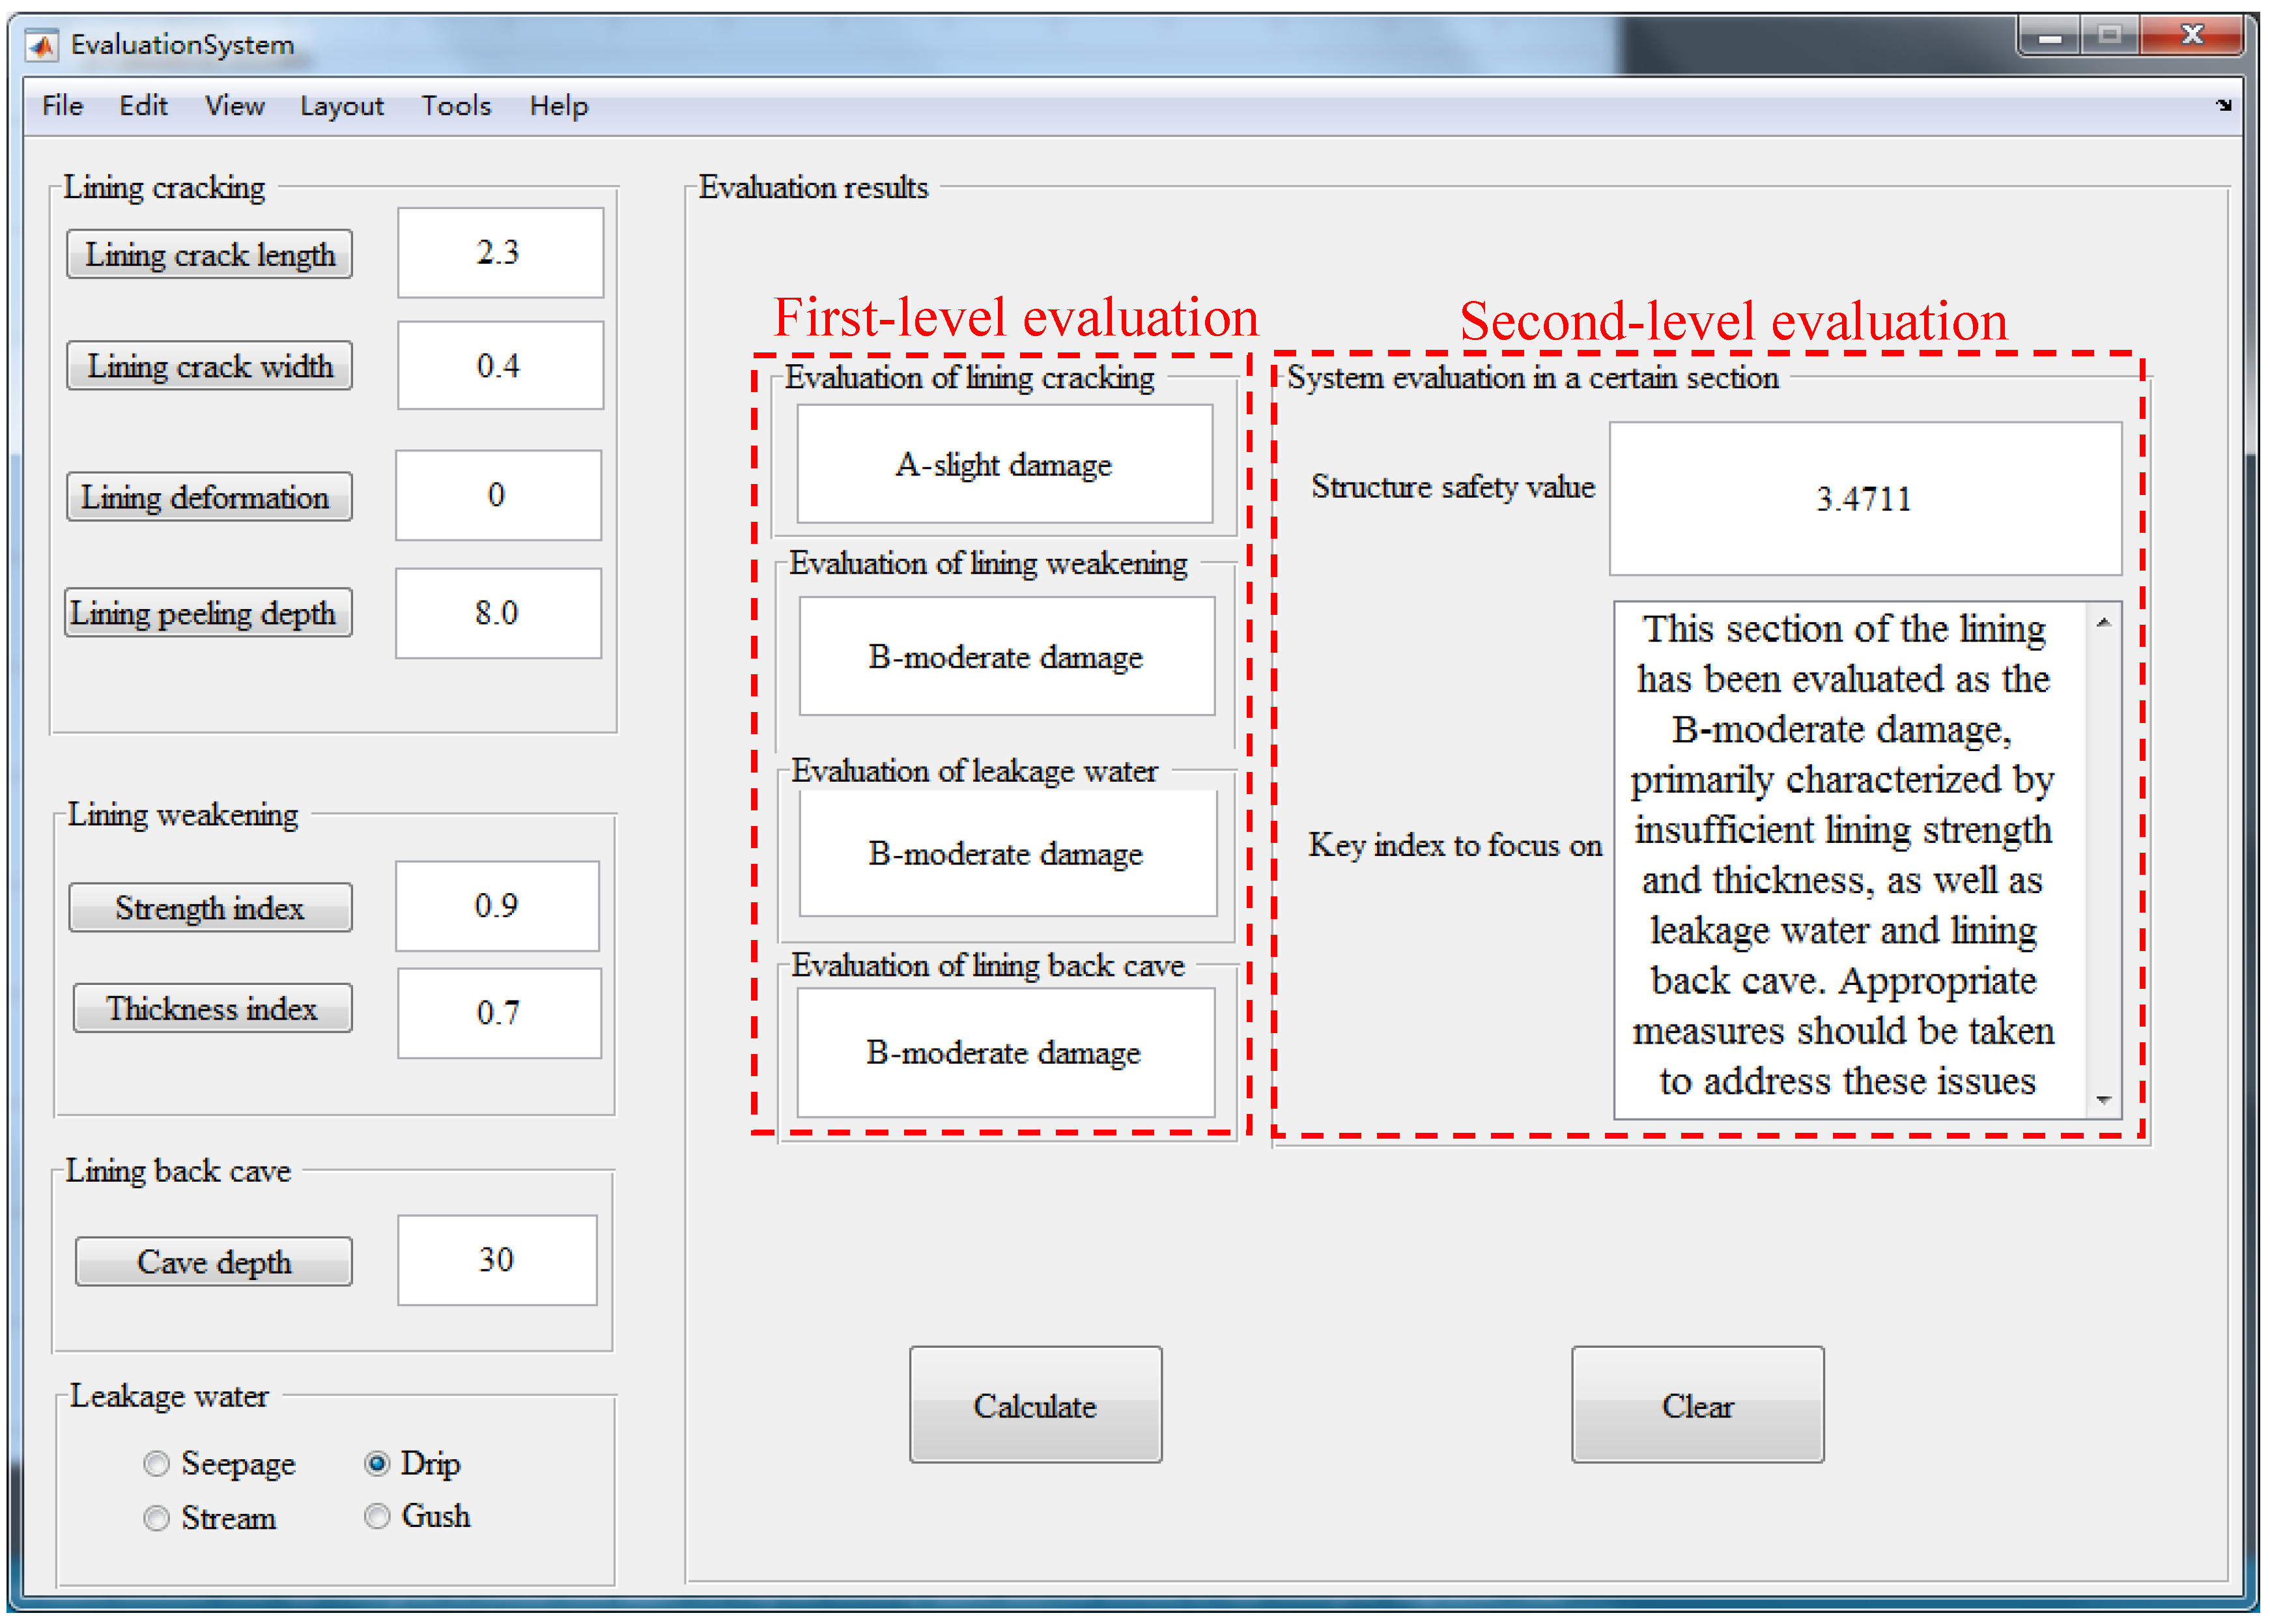
Task: Click the 'Lining cracking' panel title
Action: (164, 187)
